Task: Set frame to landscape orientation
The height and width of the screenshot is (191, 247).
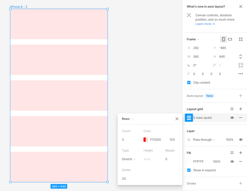Action: click(230, 39)
